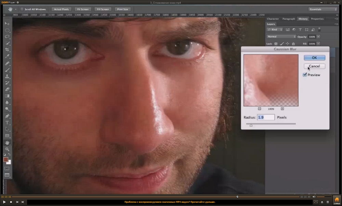Toggle lock transparent pixels icon
342x206 pixels.
click(x=276, y=44)
